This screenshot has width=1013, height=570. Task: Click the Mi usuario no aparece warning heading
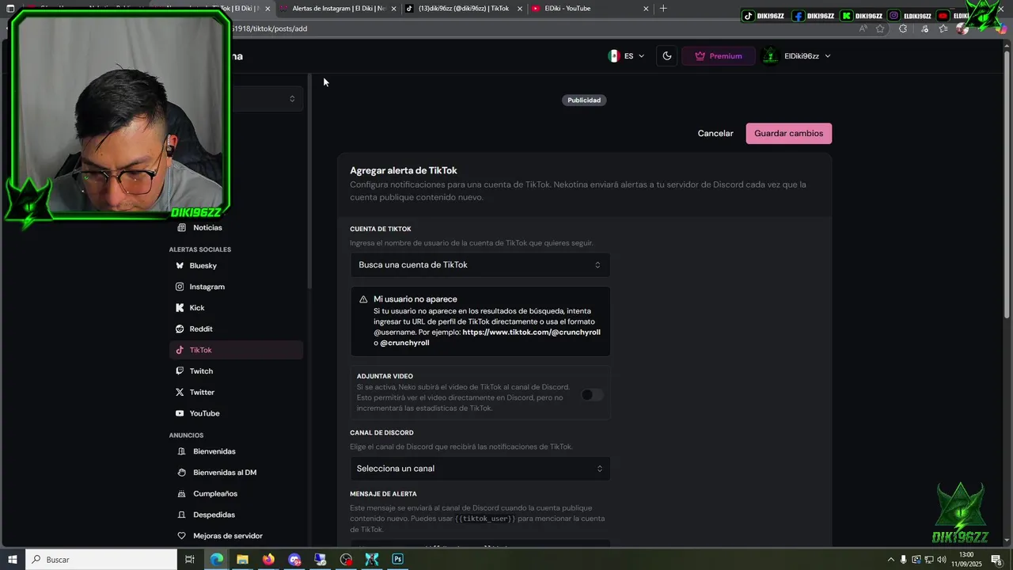tap(415, 299)
